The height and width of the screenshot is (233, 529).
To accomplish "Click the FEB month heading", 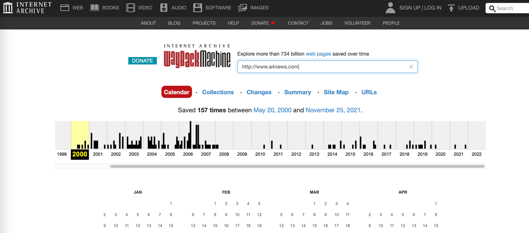I will coord(226,192).
